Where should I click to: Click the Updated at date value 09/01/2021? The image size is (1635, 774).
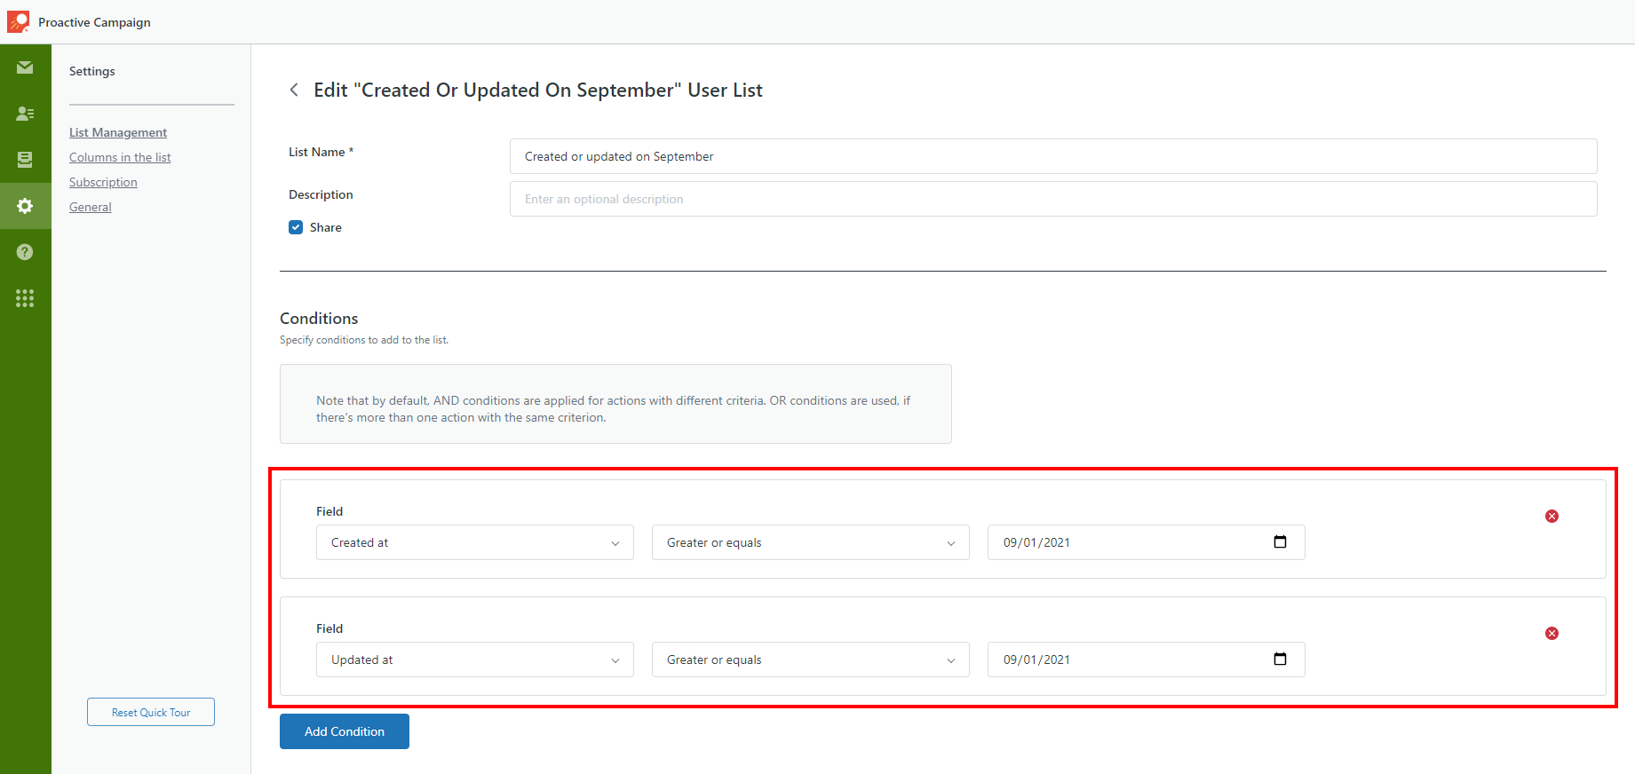1036,659
